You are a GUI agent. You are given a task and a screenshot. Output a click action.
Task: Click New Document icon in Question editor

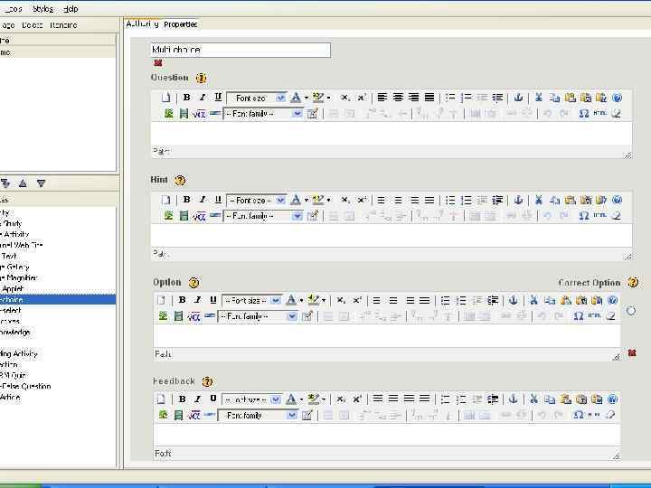coord(165,98)
